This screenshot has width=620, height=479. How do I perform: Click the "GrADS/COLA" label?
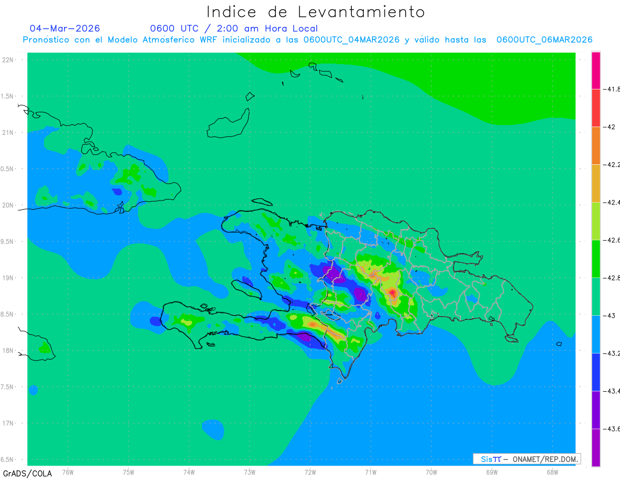point(27,473)
